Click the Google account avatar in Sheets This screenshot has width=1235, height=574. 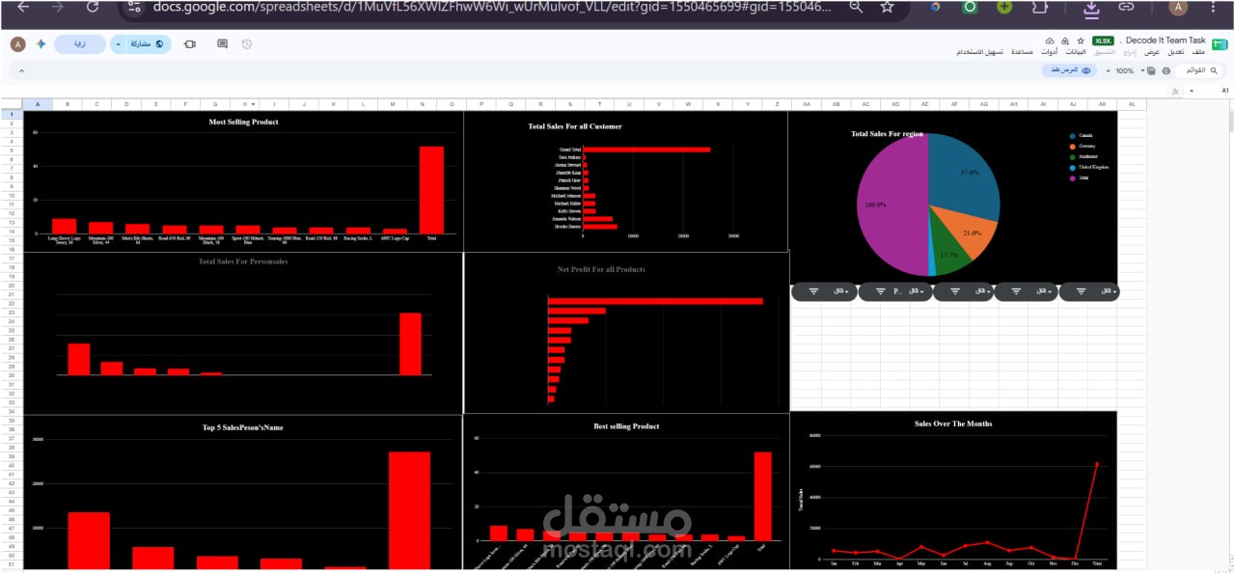17,44
